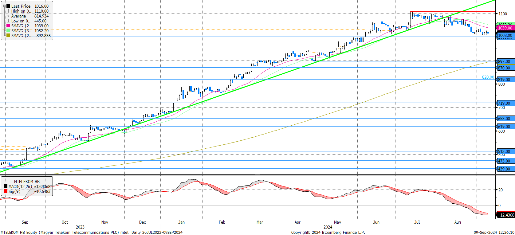Click the 1100 price axis label
This screenshot has width=515, height=235.
point(503,14)
